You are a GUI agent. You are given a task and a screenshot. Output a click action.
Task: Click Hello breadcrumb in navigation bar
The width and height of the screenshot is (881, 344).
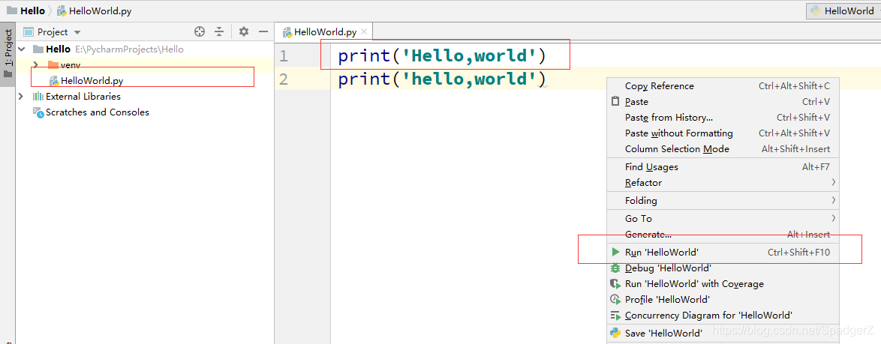26,10
